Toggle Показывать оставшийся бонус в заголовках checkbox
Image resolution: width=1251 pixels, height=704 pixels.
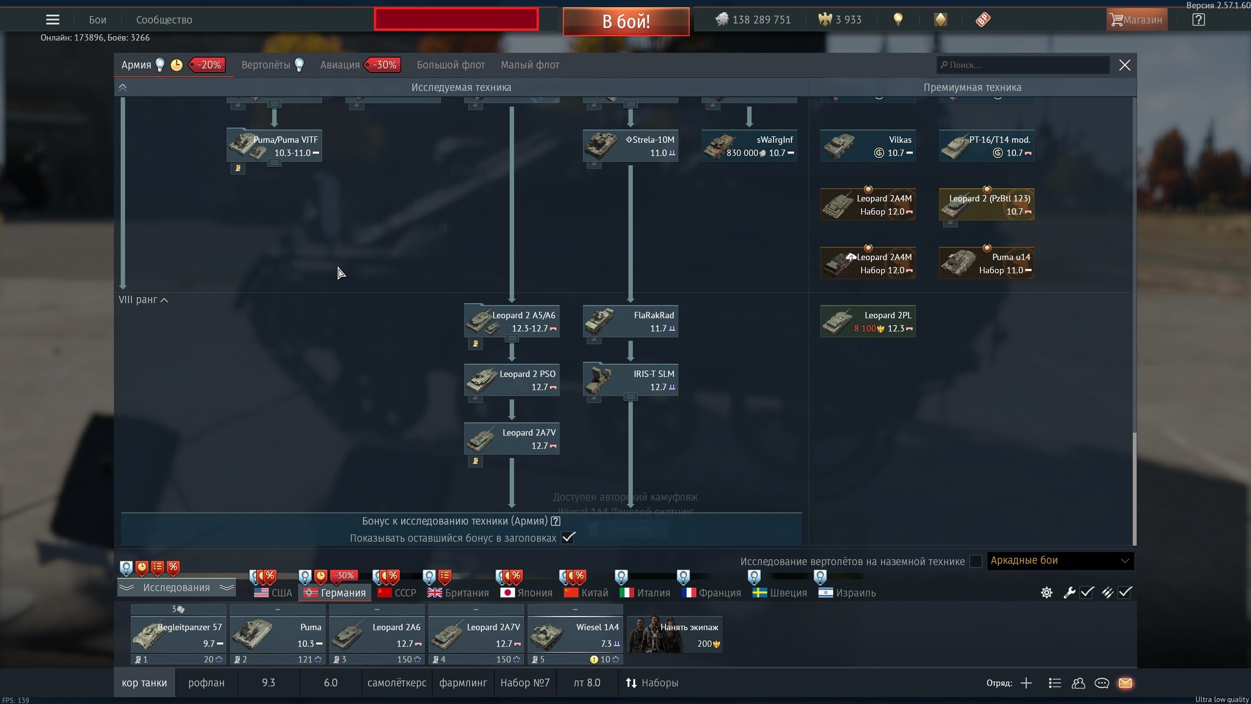pos(568,538)
